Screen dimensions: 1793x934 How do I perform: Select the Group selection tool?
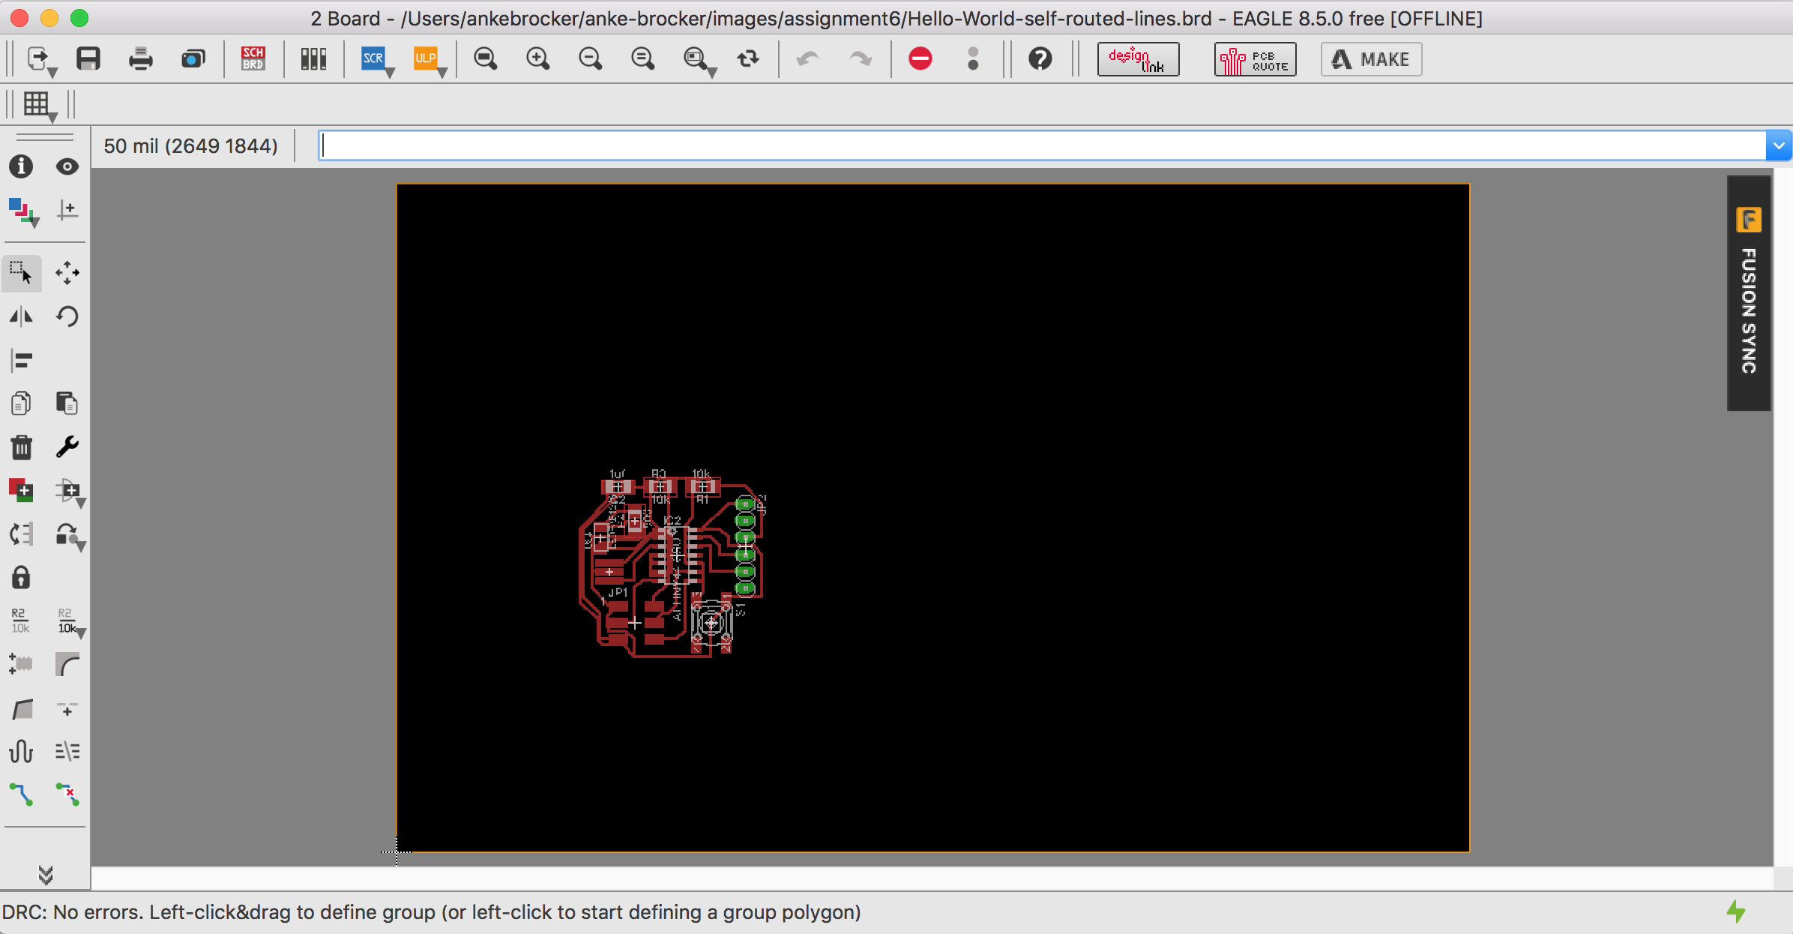click(x=22, y=273)
